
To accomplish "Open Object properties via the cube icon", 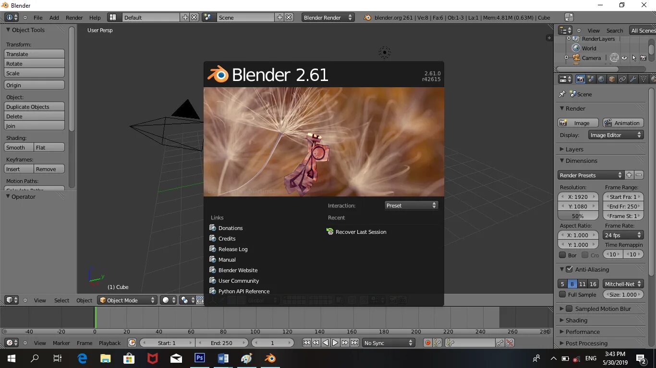I will coord(612,79).
